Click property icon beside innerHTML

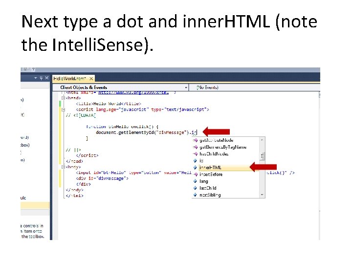click(195, 168)
